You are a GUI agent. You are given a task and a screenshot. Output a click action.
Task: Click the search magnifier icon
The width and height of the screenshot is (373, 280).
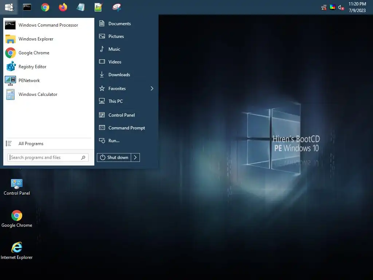83,157
